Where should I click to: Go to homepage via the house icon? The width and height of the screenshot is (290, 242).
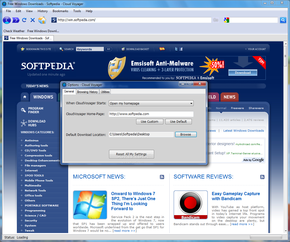pyautogui.click(x=42, y=20)
